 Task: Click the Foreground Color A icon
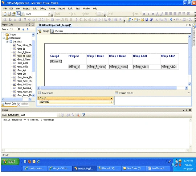(157, 14)
